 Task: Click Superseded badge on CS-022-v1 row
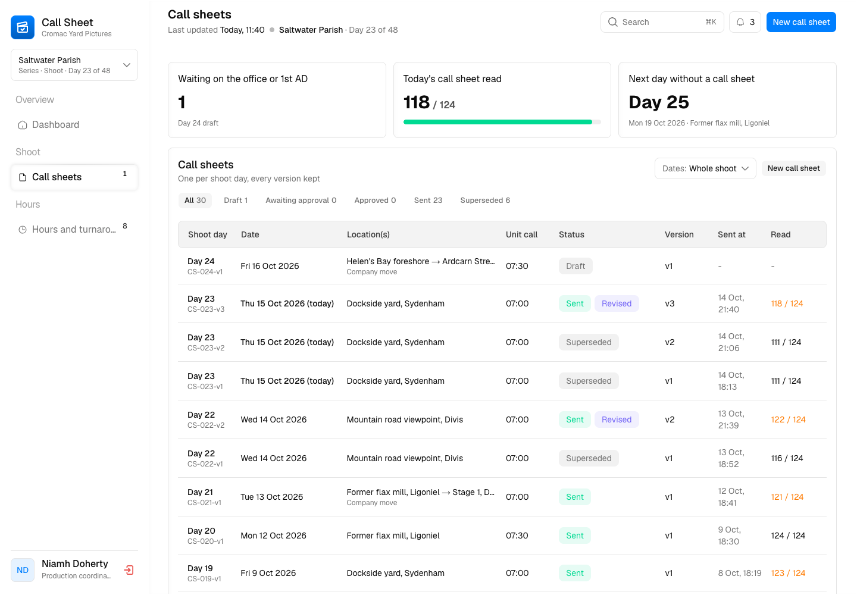click(589, 458)
